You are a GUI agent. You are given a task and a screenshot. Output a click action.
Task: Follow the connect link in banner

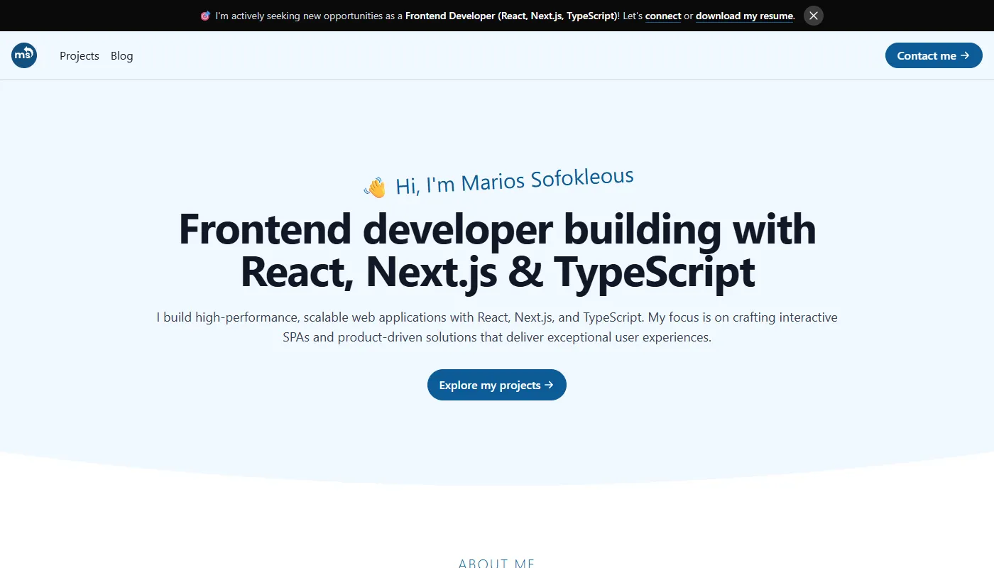pyautogui.click(x=663, y=16)
